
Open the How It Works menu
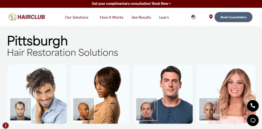(x=112, y=17)
